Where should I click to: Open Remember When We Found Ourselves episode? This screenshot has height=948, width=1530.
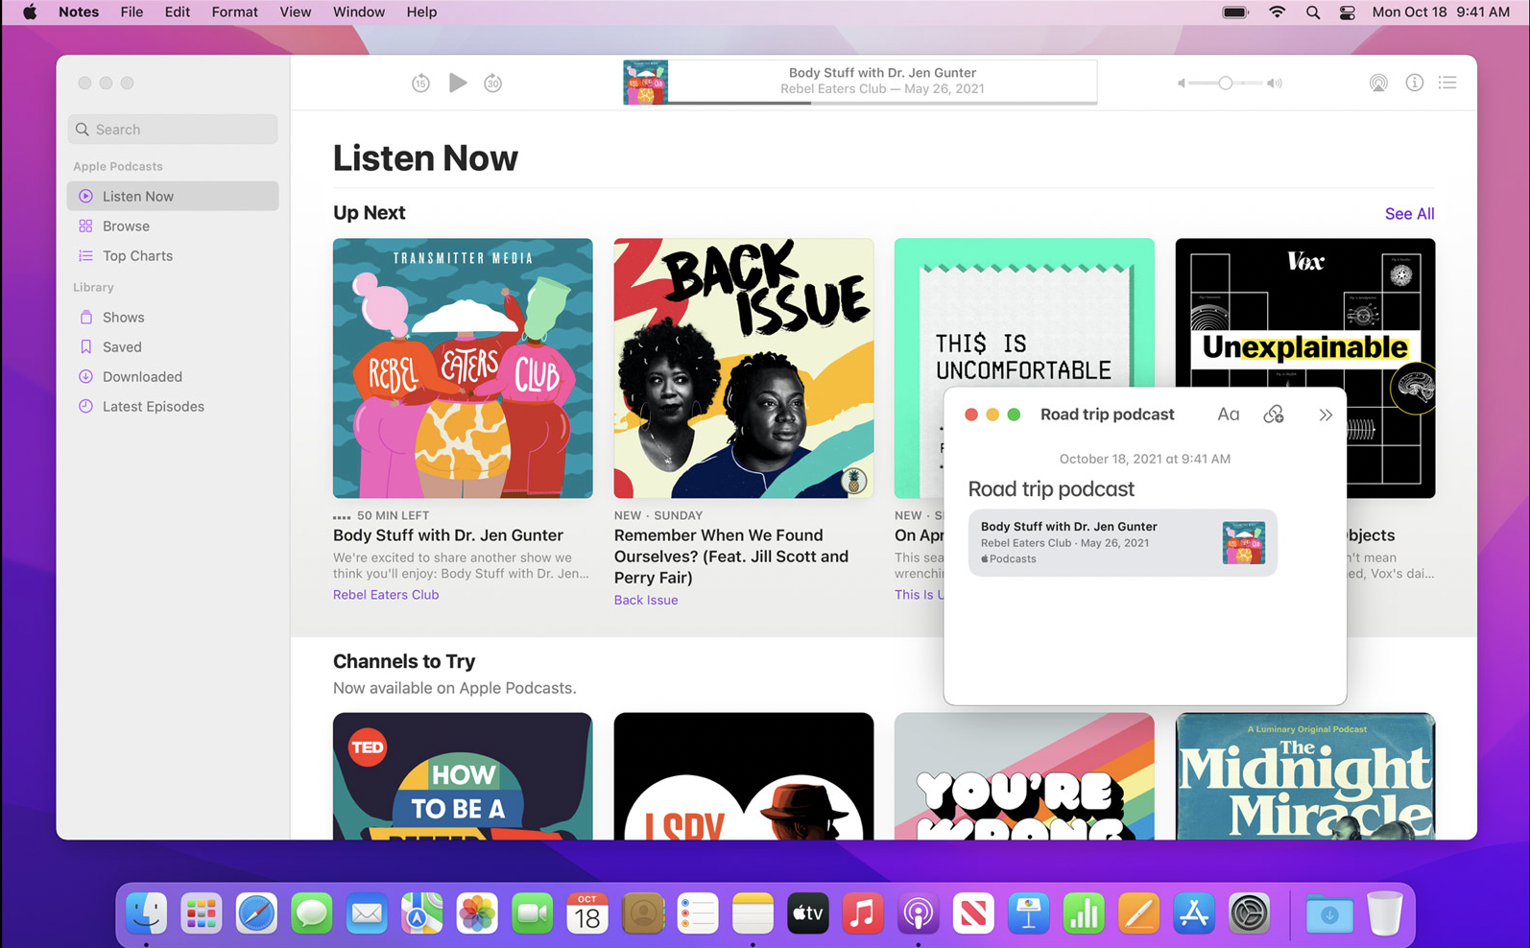tap(731, 557)
